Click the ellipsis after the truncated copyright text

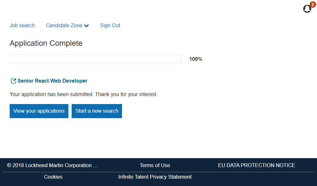pyautogui.click(x=95, y=166)
